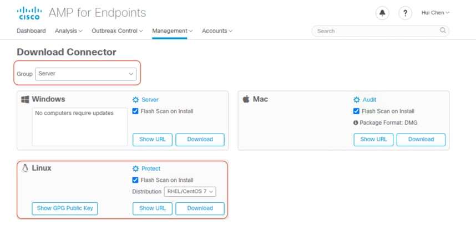This screenshot has height=230, width=476.
Task: Open the help question mark icon
Action: click(405, 13)
